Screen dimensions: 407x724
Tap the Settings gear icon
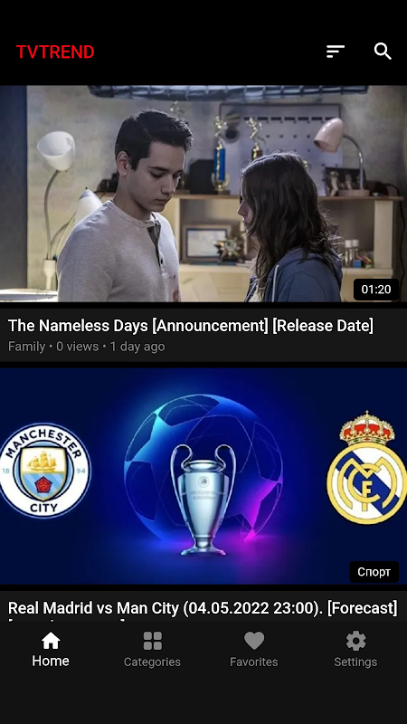355,641
